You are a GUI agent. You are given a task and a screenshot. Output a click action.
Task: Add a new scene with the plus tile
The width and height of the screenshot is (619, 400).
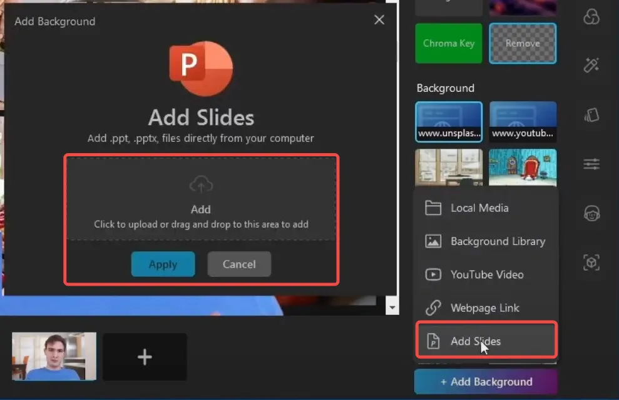point(145,357)
